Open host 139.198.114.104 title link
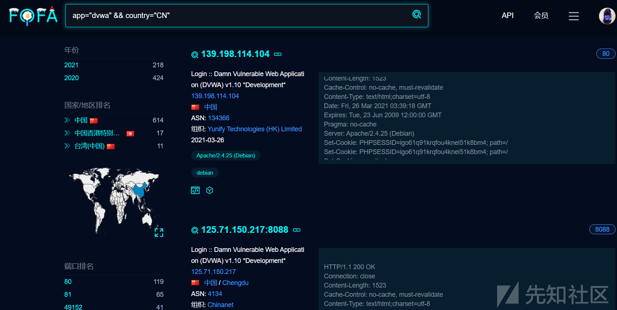 point(235,54)
